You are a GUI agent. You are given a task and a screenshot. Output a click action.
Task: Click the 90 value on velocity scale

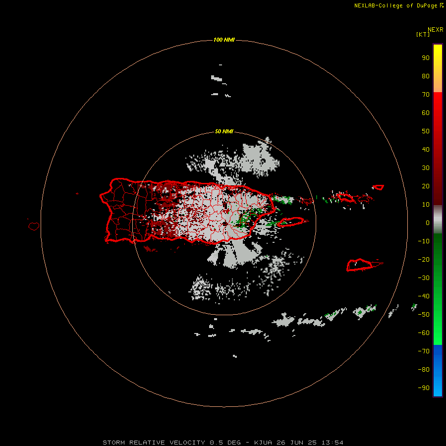pyautogui.click(x=426, y=58)
